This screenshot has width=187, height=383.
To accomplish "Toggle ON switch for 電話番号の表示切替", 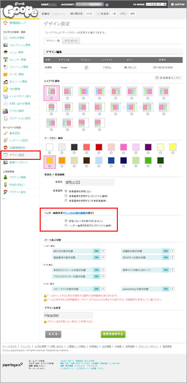I will coord(96,257).
